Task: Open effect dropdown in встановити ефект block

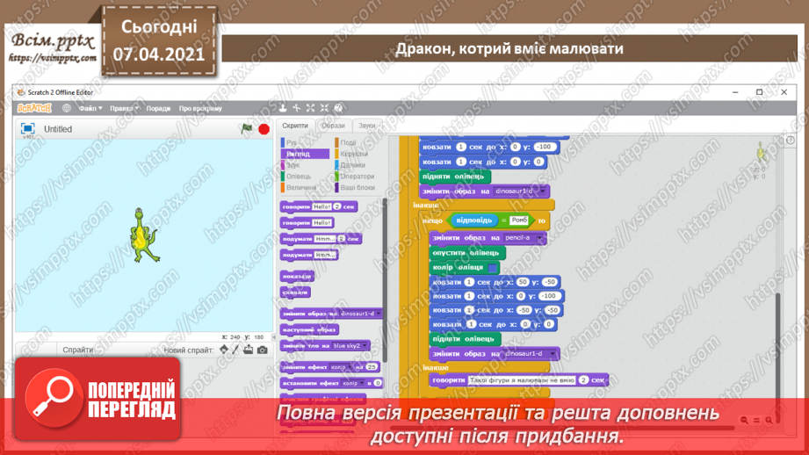Action: (x=352, y=383)
